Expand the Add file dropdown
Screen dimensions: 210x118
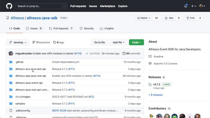pos(118,42)
